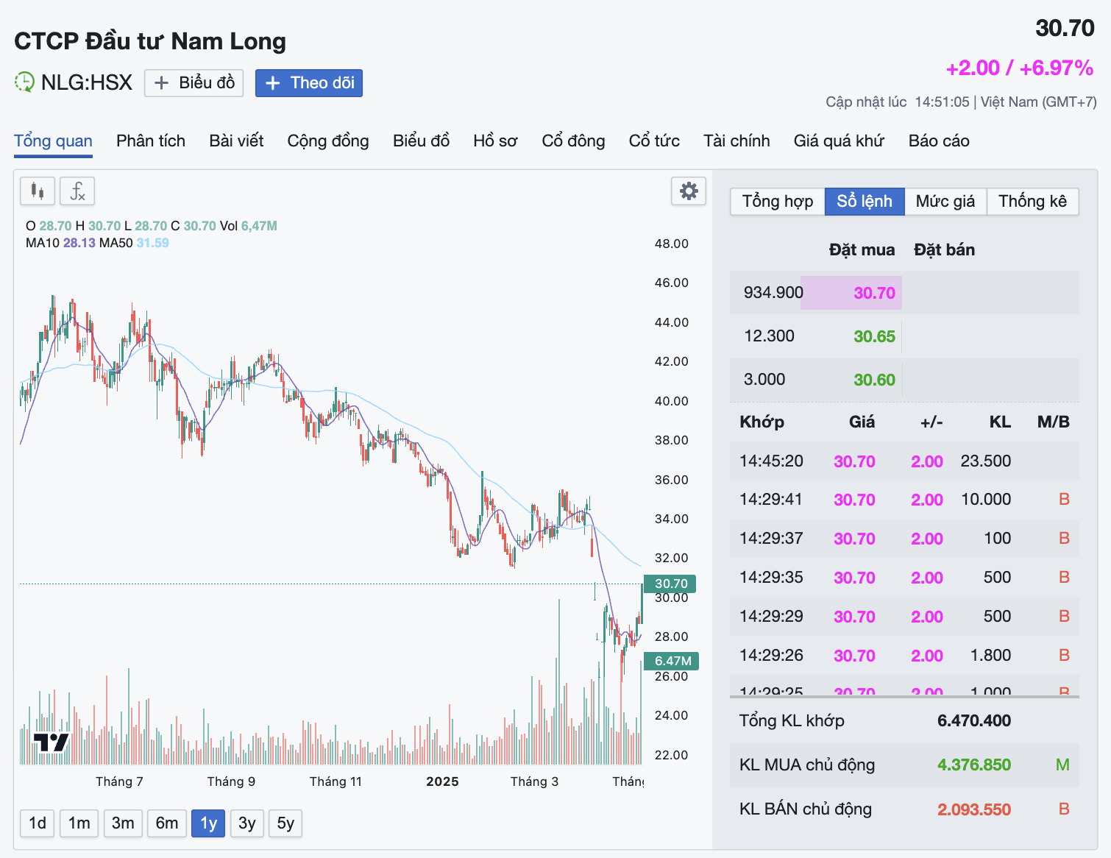Click the CTCP Đầu tư Nam Long title
Viewport: 1111px width, 858px height.
point(150,41)
